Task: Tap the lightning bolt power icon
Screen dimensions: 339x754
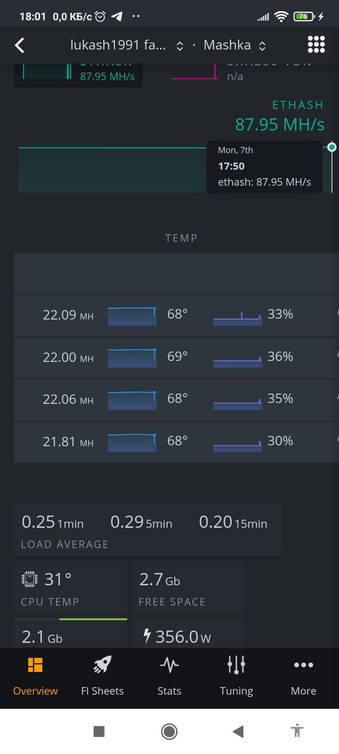Action: pyautogui.click(x=147, y=636)
